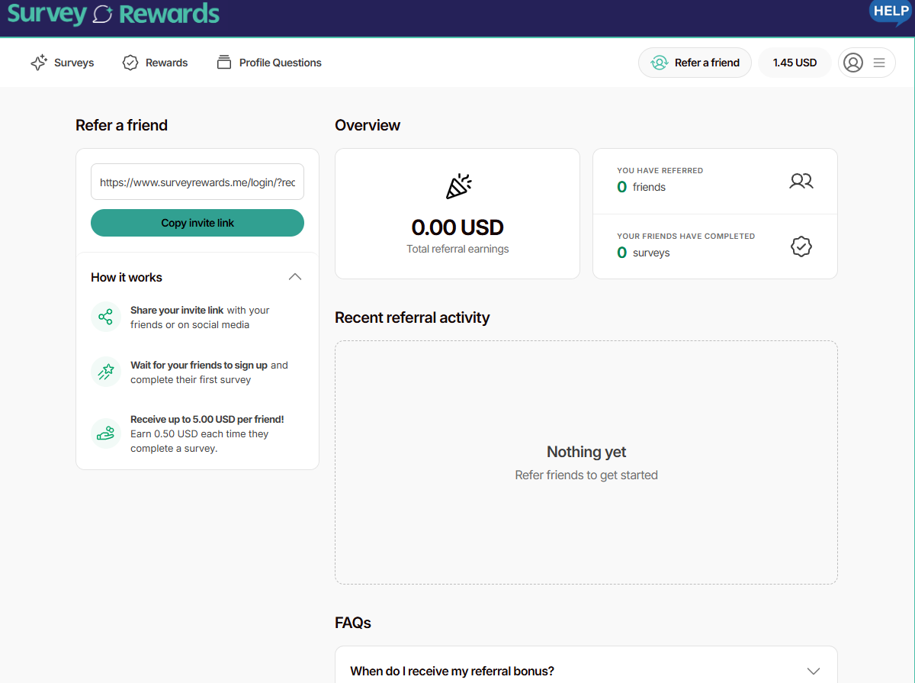Click the Refer a friend avatar icon
915x683 pixels.
point(659,63)
